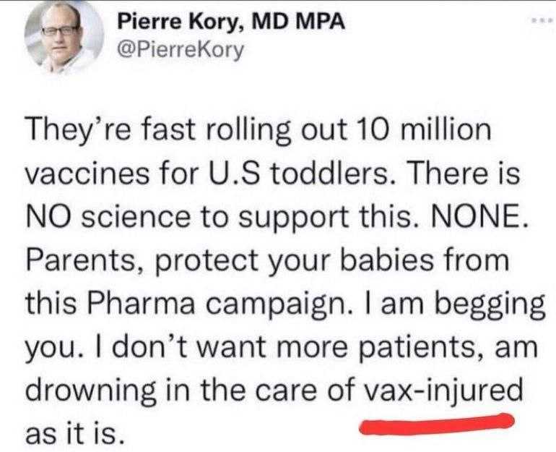This screenshot has width=556, height=452.
Task: Select the word vax-injured in the tweet
Action: pos(444,390)
